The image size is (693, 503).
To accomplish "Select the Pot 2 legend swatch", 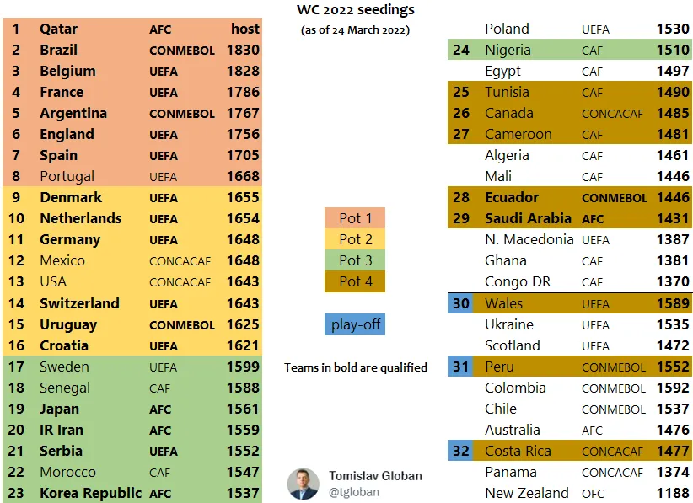I will click(355, 239).
